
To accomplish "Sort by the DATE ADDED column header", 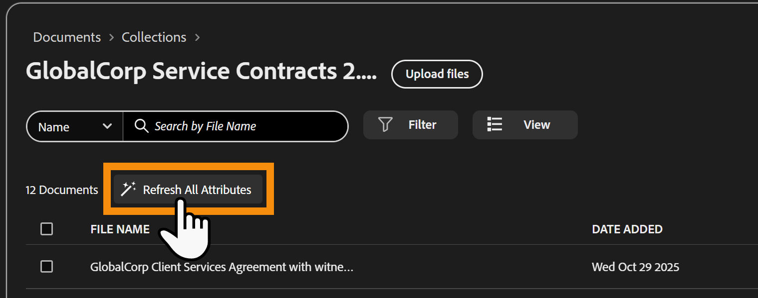I will (x=627, y=229).
